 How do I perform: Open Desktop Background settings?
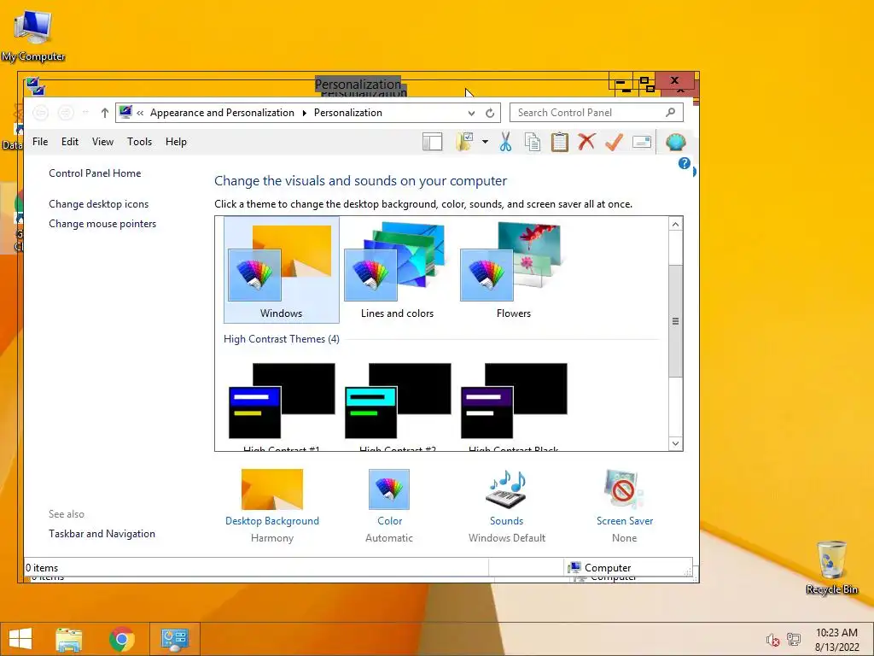point(272,489)
